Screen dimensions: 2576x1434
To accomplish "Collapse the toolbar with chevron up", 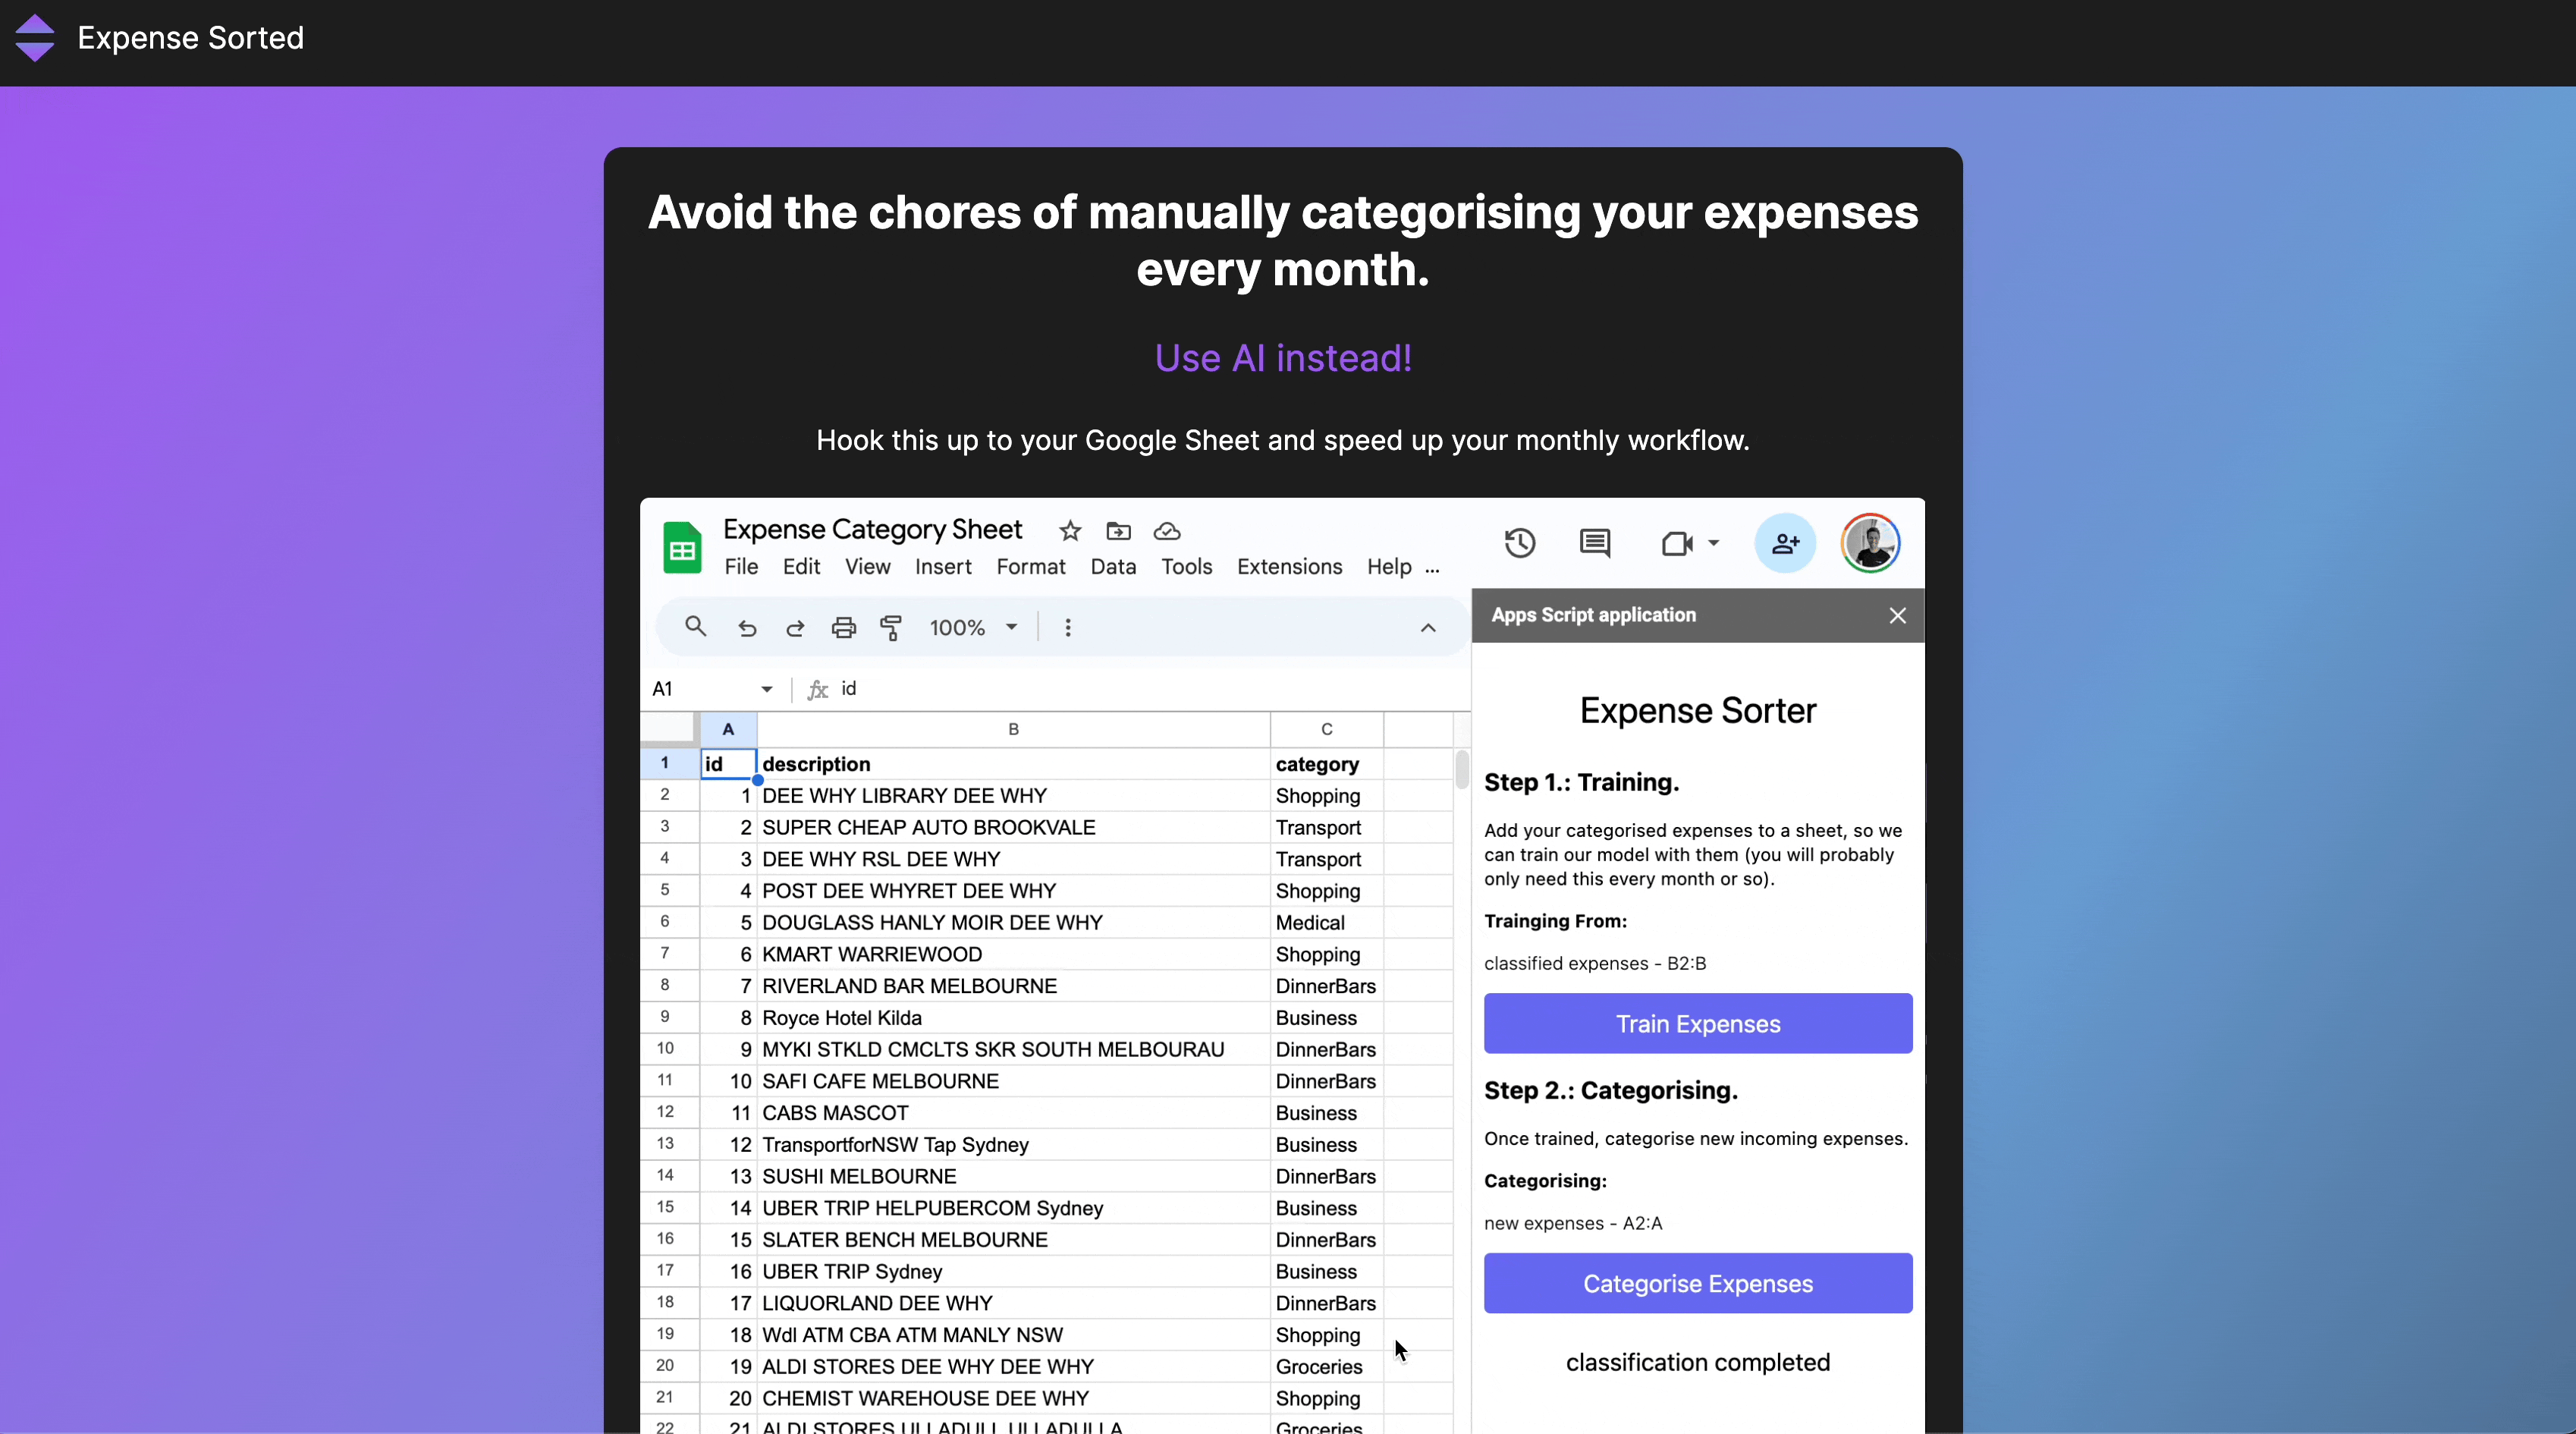I will (x=1428, y=627).
